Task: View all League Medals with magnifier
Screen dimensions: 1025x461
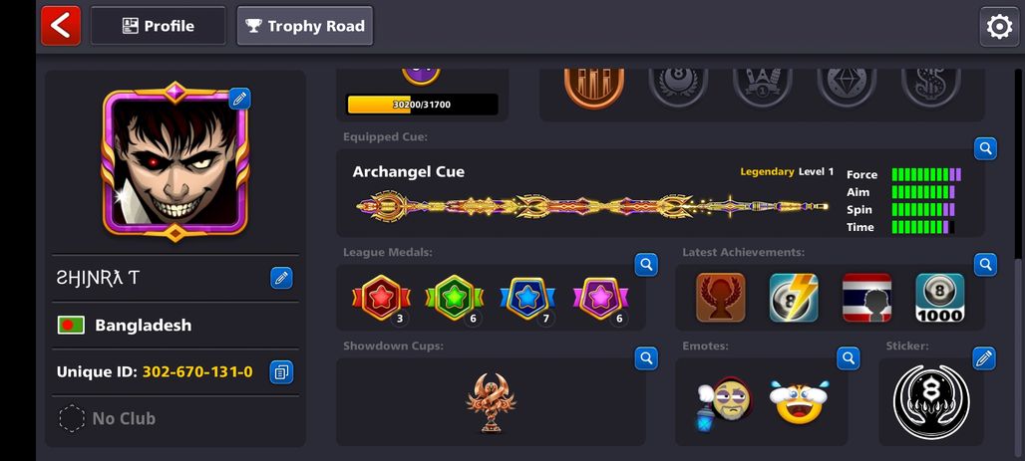Action: [646, 265]
